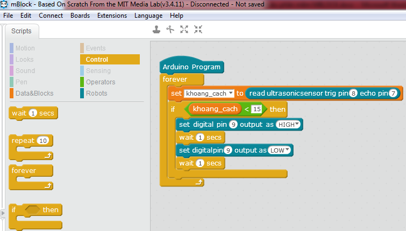This screenshot has height=231, width=406.
Task: Select the highlighted Control category
Action: [97, 60]
